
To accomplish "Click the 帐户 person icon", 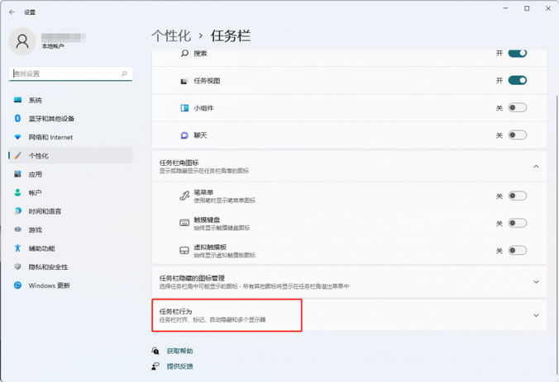I will [x=17, y=192].
